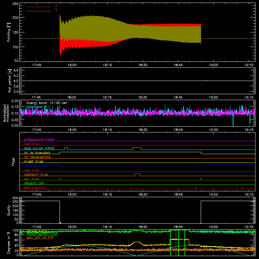
Task: Select the Energy band: 12-25 keV label
Action: click(47, 103)
